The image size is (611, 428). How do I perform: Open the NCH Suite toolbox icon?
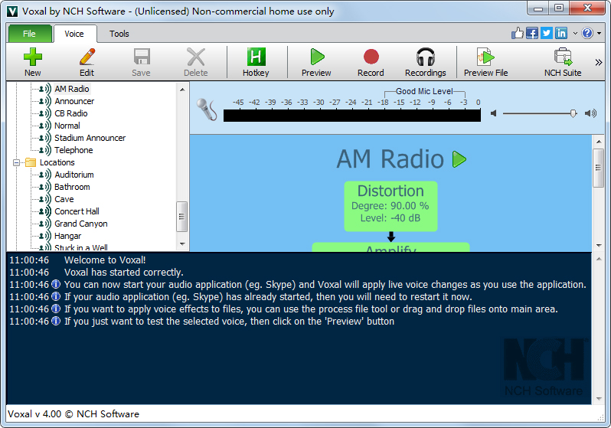[x=563, y=57]
